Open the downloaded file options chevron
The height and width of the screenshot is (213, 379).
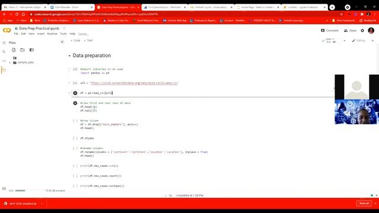coord(42,204)
